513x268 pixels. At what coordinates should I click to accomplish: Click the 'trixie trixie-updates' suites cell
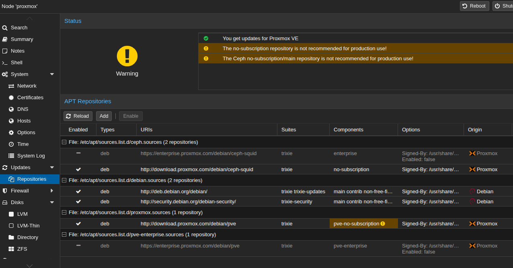304,192
